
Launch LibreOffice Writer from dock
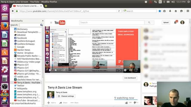point(5,34)
